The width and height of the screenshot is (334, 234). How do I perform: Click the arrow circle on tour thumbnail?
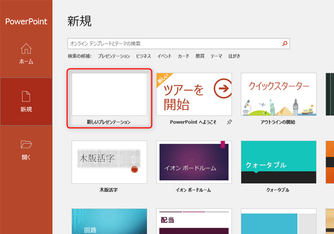(x=223, y=89)
